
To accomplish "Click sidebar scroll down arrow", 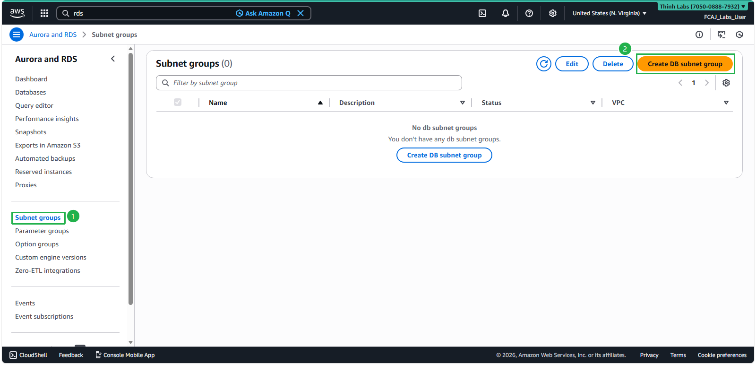I will point(130,342).
